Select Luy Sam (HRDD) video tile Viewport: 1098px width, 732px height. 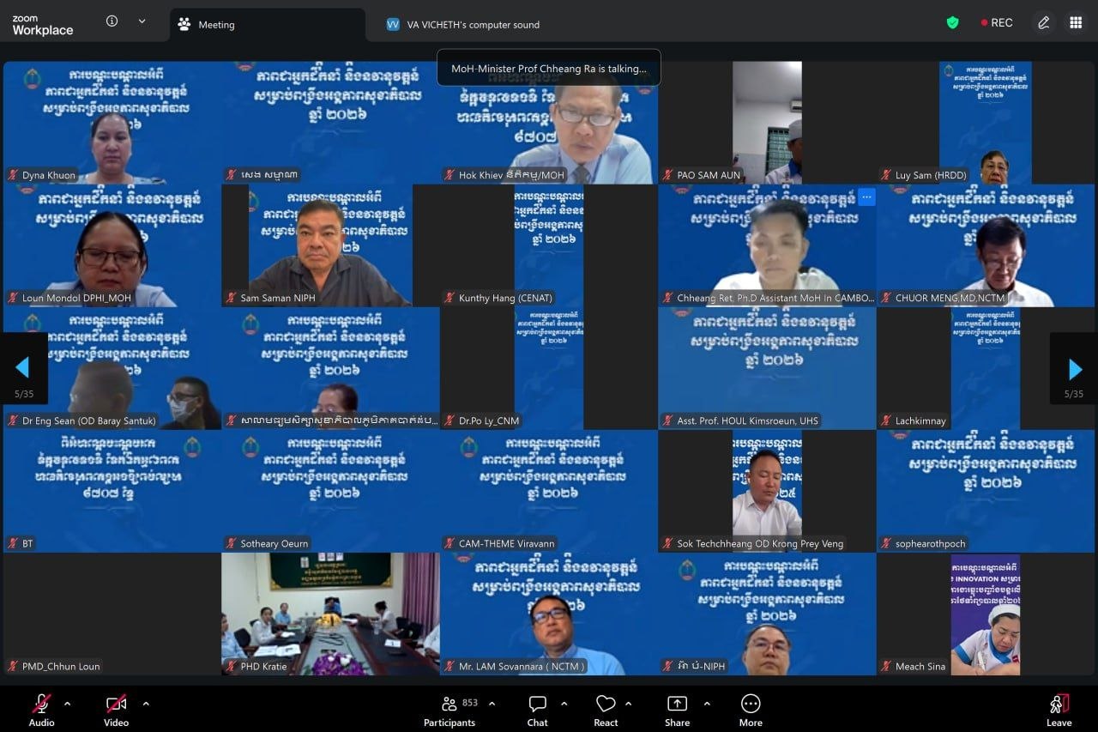tap(986, 123)
